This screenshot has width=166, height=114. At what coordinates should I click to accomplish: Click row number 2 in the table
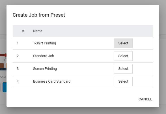click(x=18, y=56)
